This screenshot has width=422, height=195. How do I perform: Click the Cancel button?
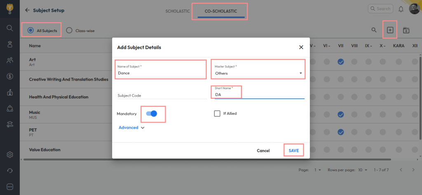pos(263,151)
